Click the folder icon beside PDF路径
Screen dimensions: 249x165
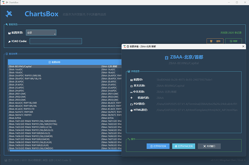[x=132, y=104]
